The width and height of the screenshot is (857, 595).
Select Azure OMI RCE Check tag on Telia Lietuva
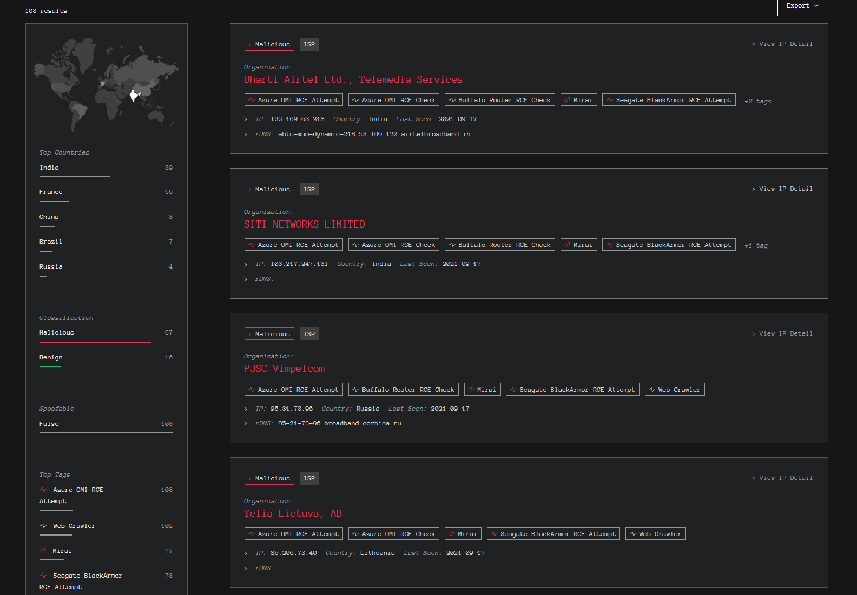point(394,534)
